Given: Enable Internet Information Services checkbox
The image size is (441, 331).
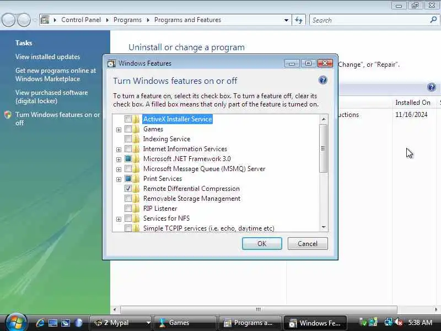Looking at the screenshot, I should coord(128,148).
